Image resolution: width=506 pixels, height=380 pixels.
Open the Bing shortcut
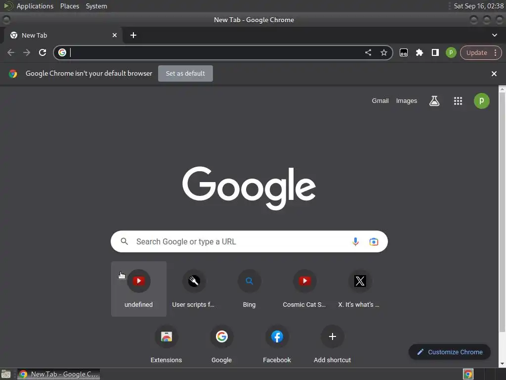[x=249, y=289]
